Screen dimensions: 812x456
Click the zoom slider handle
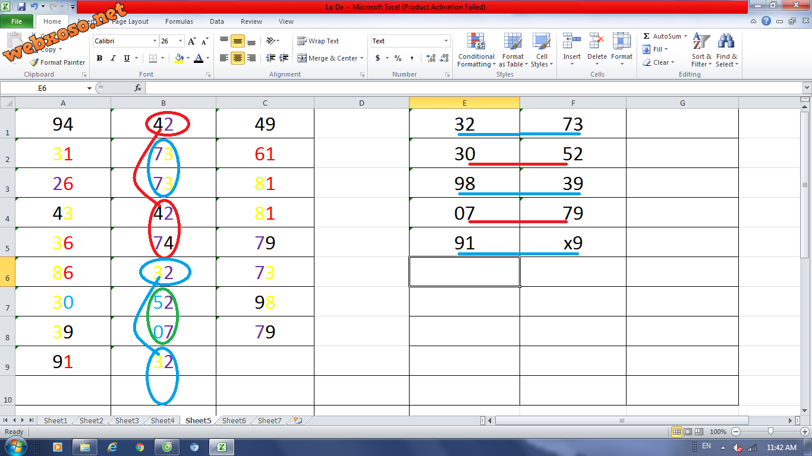tap(770, 432)
